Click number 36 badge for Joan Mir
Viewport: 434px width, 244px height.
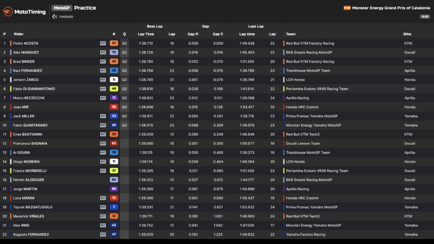(114, 107)
